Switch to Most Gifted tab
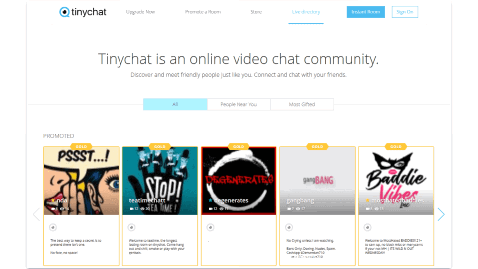 [x=302, y=104]
